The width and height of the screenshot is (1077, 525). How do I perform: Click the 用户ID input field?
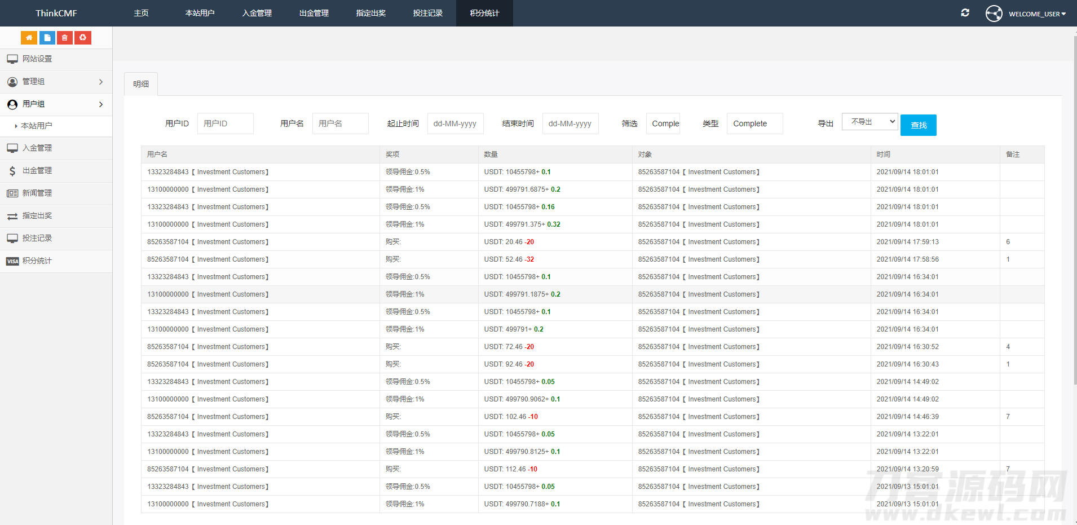tap(225, 123)
